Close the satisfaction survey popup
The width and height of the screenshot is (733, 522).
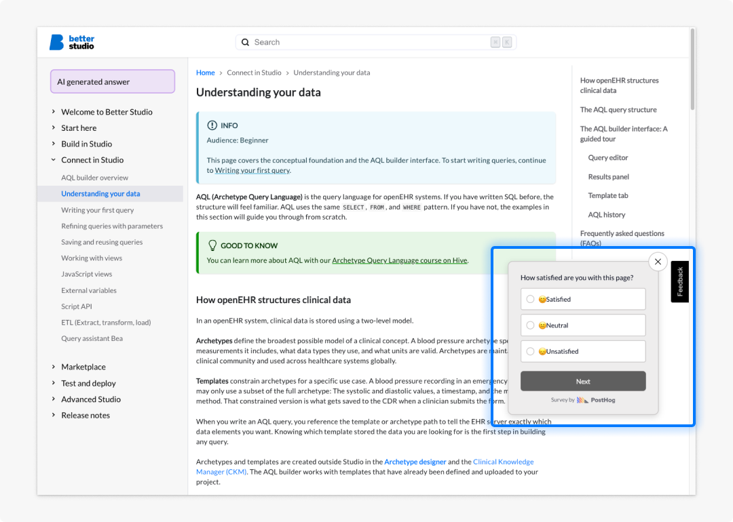[658, 262]
